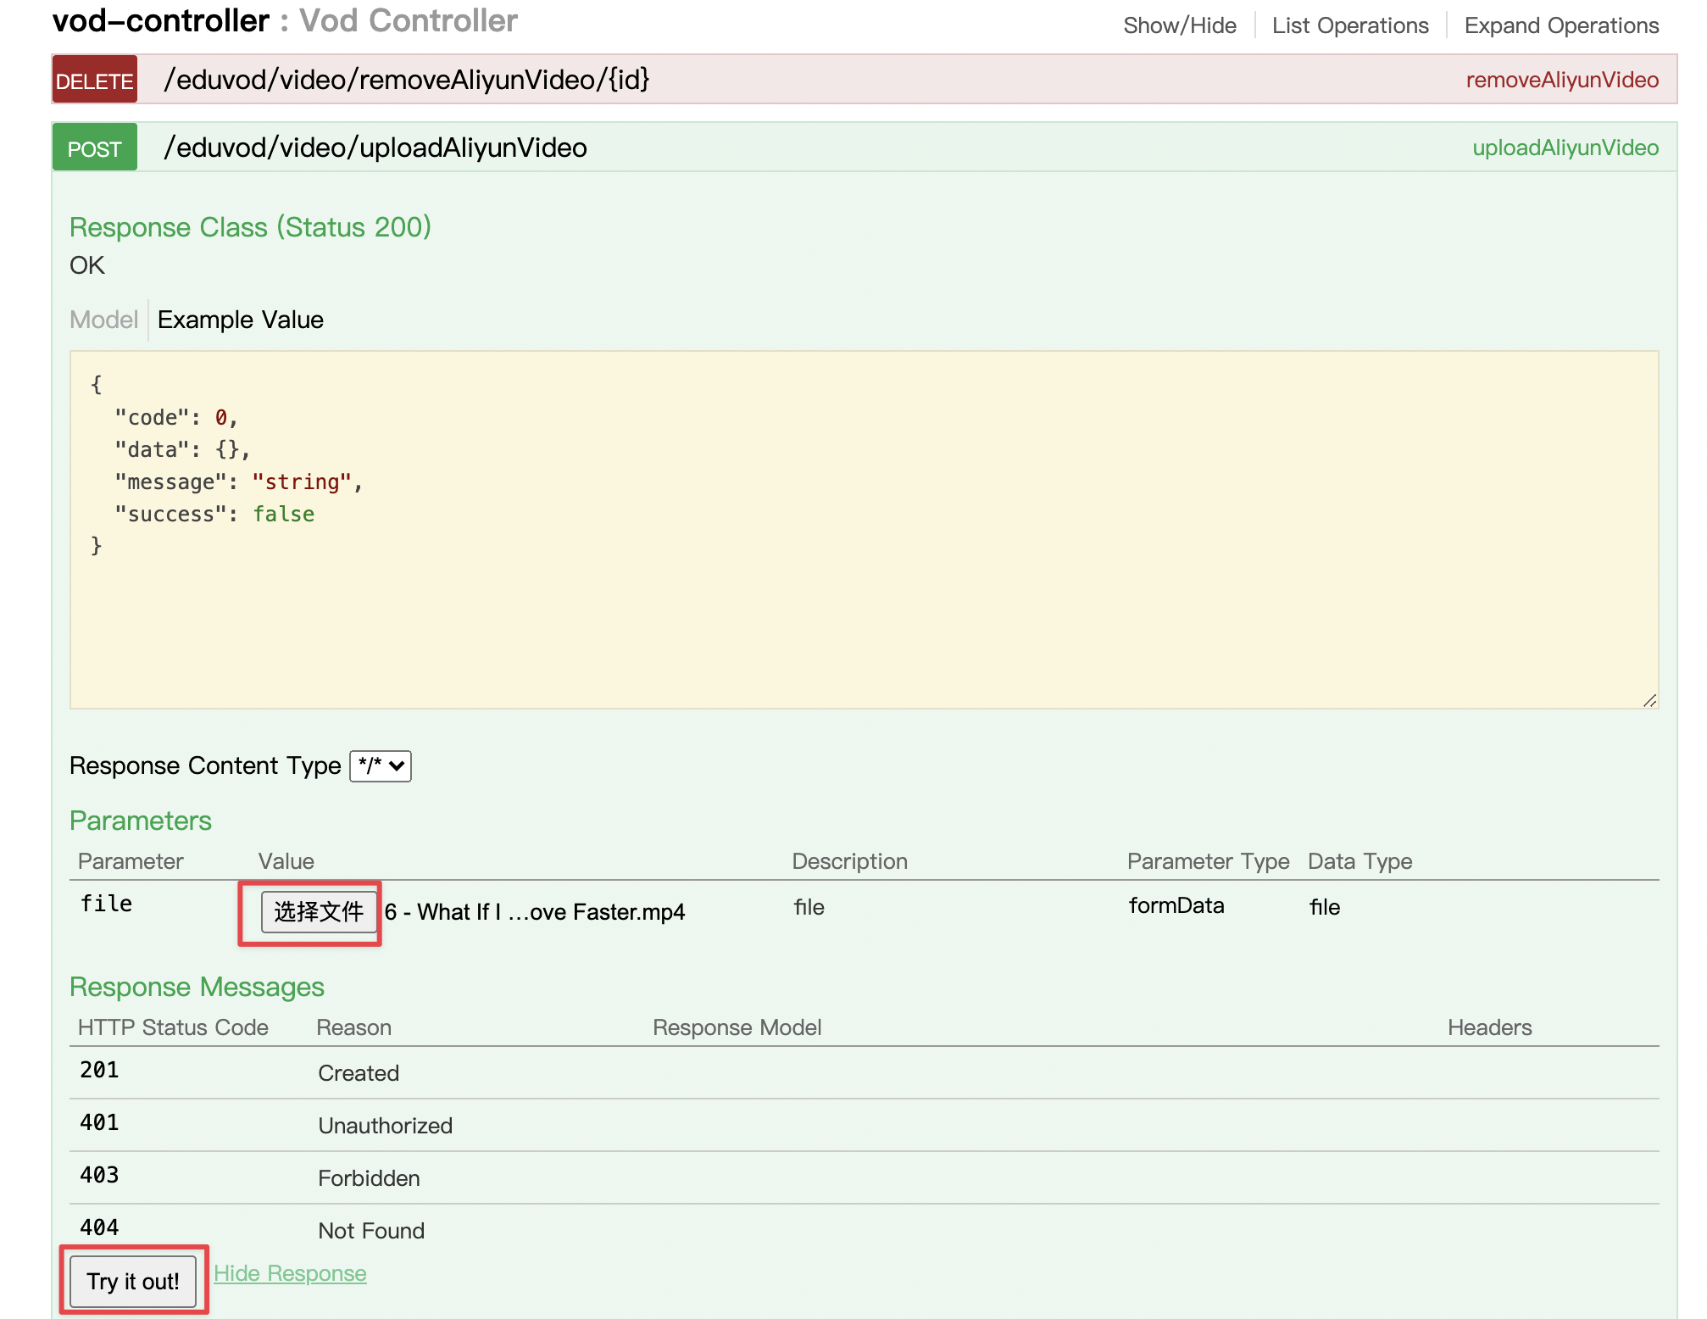Click the 404 status code
Image resolution: width=1707 pixels, height=1319 pixels.
pyautogui.click(x=99, y=1227)
